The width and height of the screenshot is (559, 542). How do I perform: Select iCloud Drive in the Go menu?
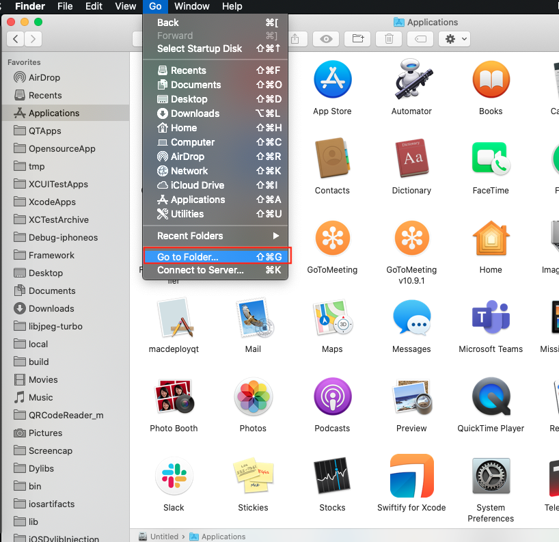[x=215, y=185]
